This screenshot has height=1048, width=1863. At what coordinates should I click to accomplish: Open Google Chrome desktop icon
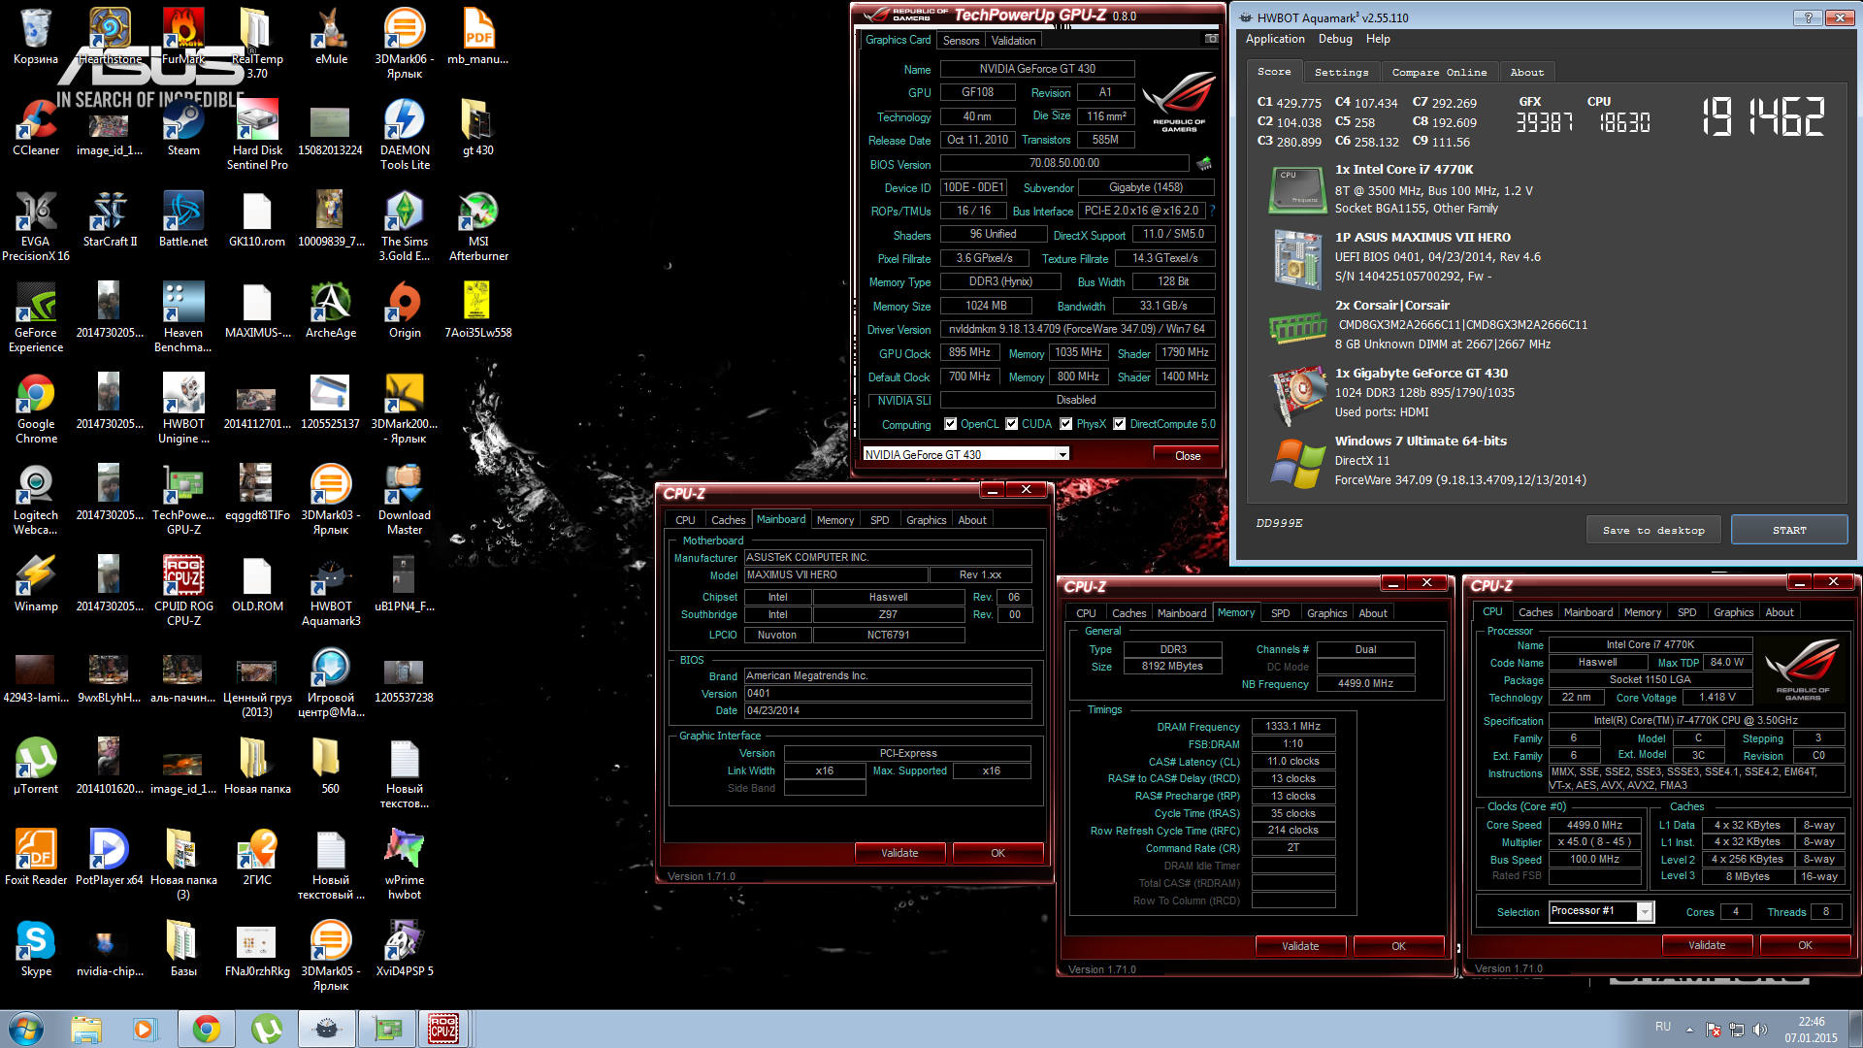click(36, 409)
